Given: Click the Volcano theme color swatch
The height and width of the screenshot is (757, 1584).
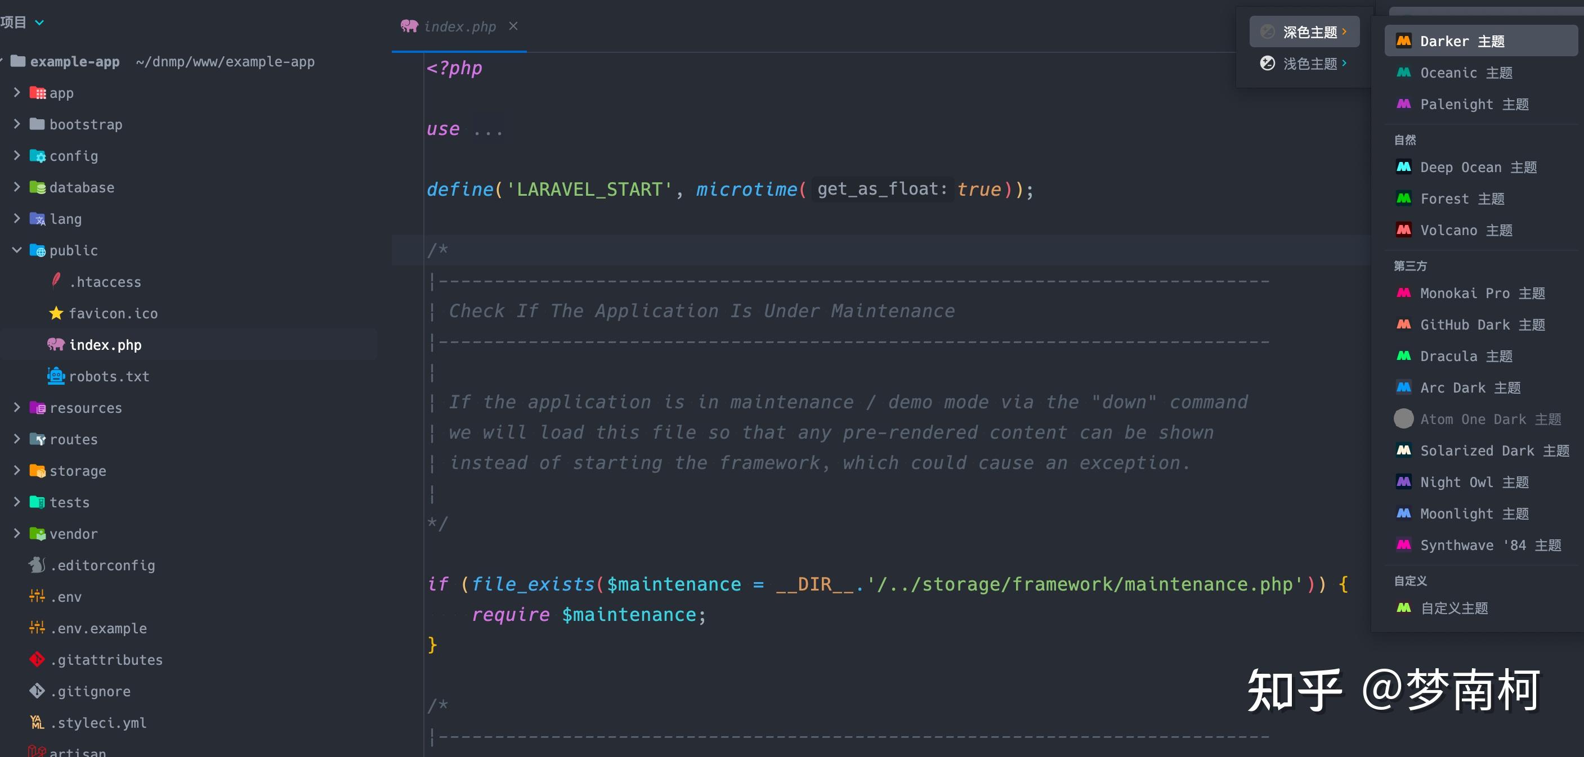Looking at the screenshot, I should tap(1404, 230).
